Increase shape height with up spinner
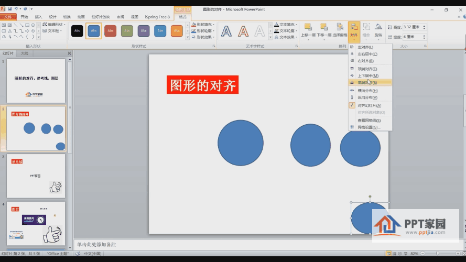Image resolution: width=466 pixels, height=262 pixels. [425, 26]
